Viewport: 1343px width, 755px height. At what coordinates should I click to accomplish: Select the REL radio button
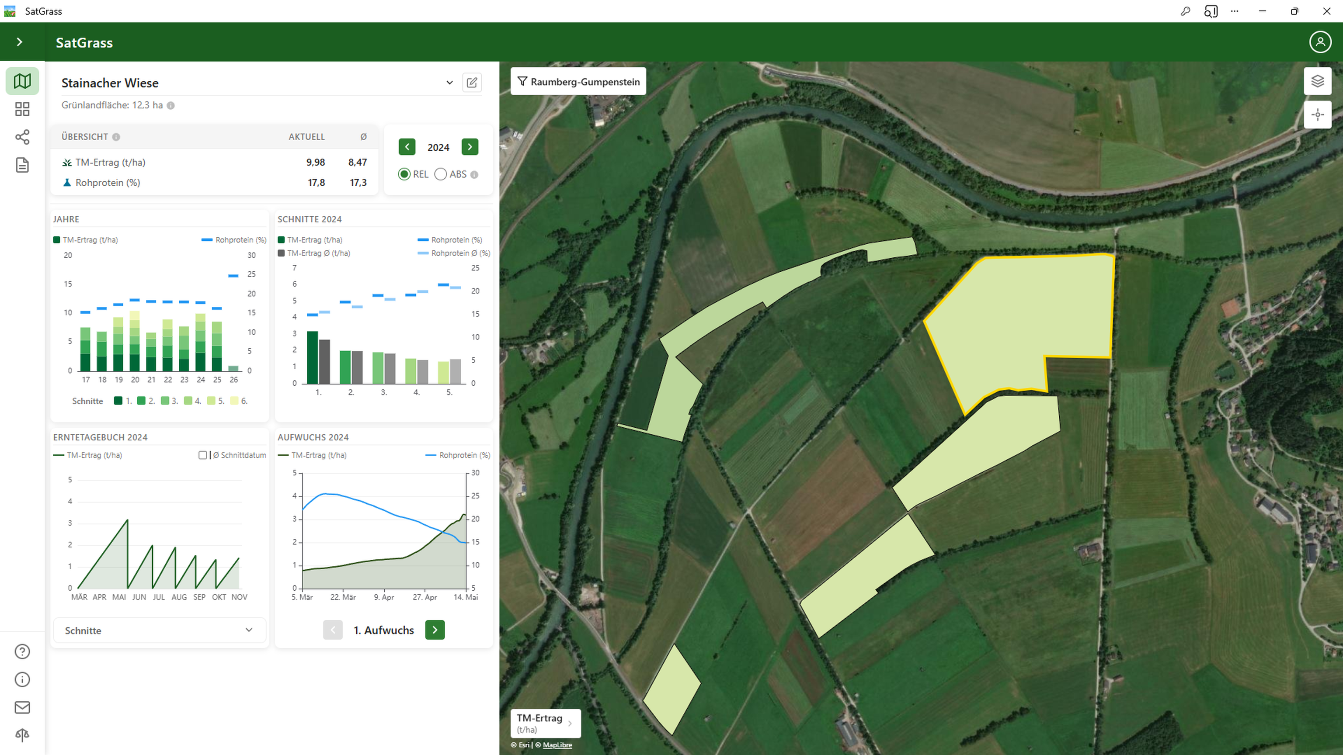[x=404, y=175]
